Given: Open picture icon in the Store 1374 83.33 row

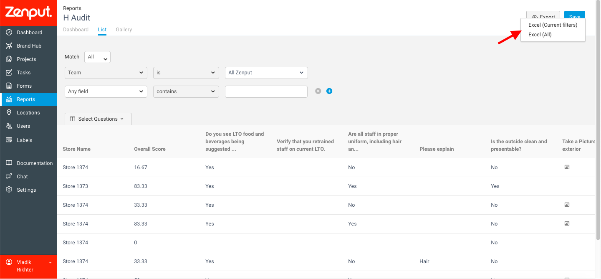Looking at the screenshot, I should [x=567, y=223].
